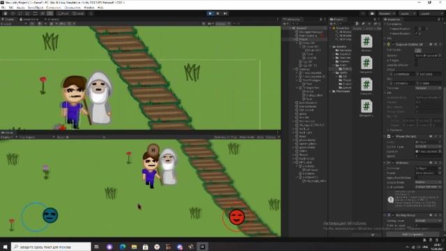This screenshot has height=251, width=446.
Task: Click the Windows taskbar search box
Action: tap(51, 247)
